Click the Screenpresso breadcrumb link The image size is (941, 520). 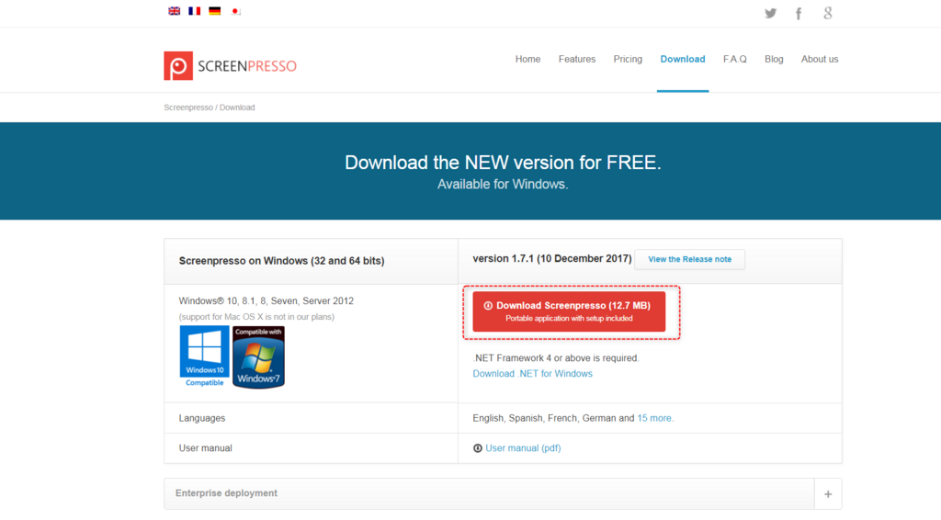coord(188,107)
